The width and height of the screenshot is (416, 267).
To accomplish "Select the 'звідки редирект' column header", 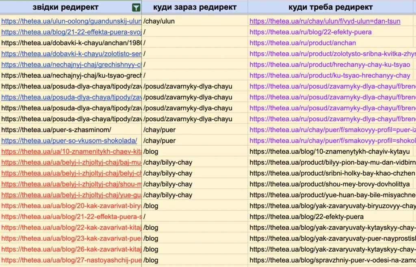I will (x=65, y=7).
